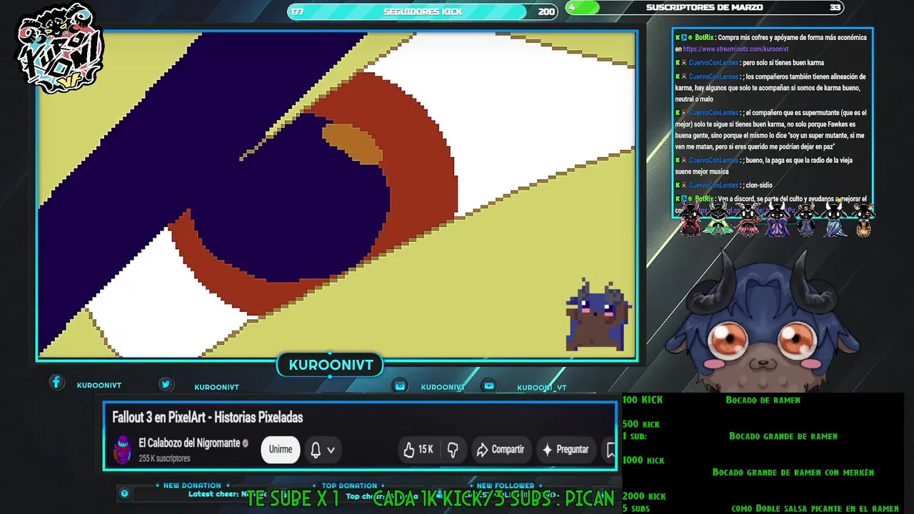Viewport: 914px width, 514px height.
Task: Click the Instagram icon in social bar
Action: click(401, 385)
